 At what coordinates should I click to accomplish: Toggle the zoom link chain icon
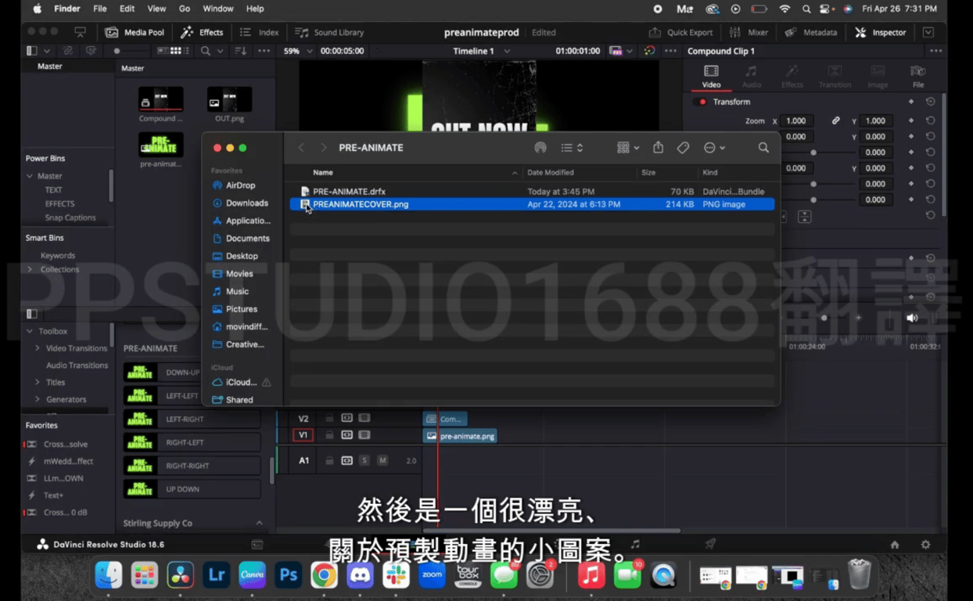835,121
